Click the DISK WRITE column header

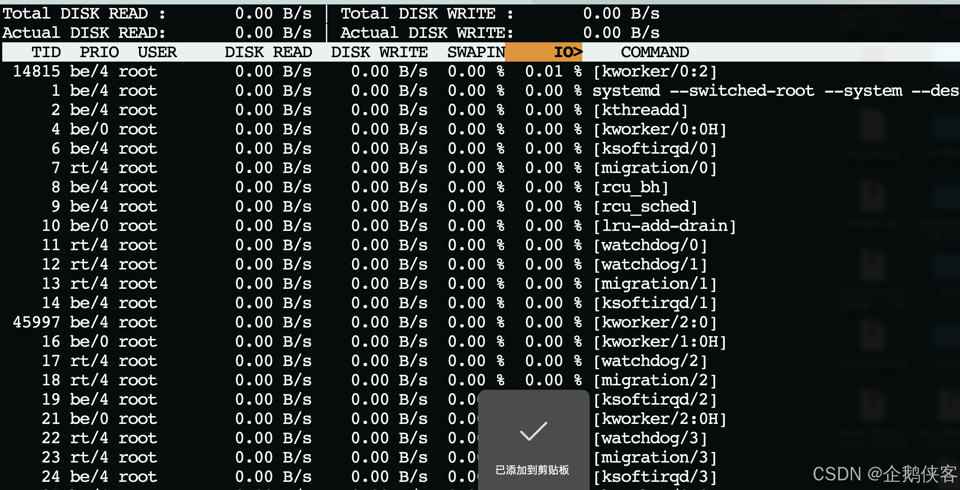click(379, 52)
